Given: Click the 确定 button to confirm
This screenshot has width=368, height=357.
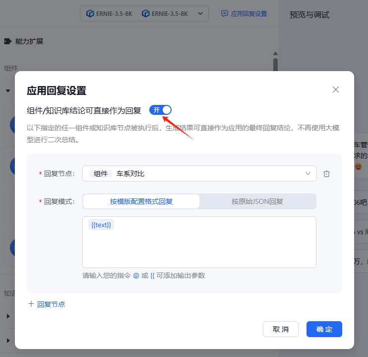Looking at the screenshot, I should click(324, 329).
